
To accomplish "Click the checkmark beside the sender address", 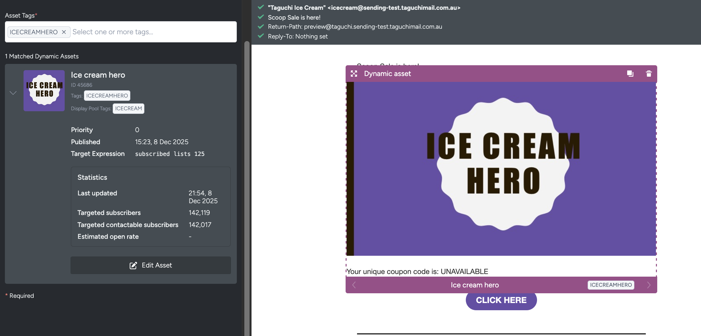I will click(x=260, y=7).
